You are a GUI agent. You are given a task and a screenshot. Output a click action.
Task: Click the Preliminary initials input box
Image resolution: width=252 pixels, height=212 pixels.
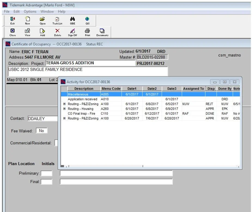pos(46,173)
